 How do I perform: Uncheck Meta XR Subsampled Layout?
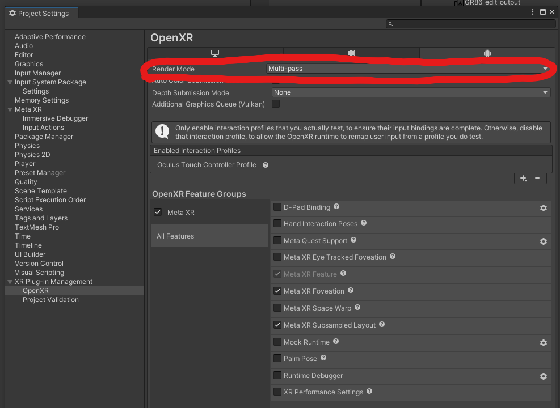point(277,325)
